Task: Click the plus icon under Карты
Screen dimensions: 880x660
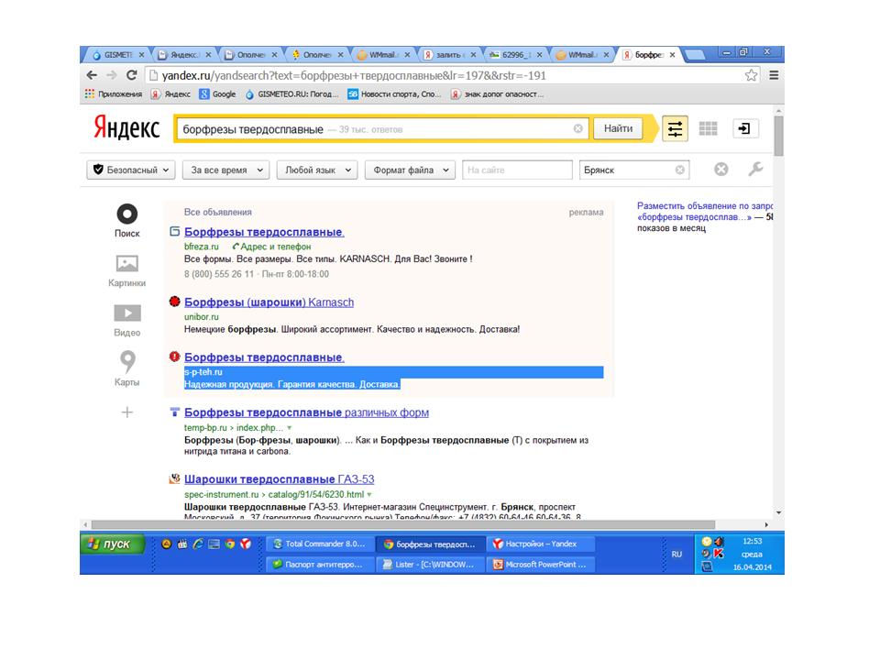Action: [x=126, y=412]
